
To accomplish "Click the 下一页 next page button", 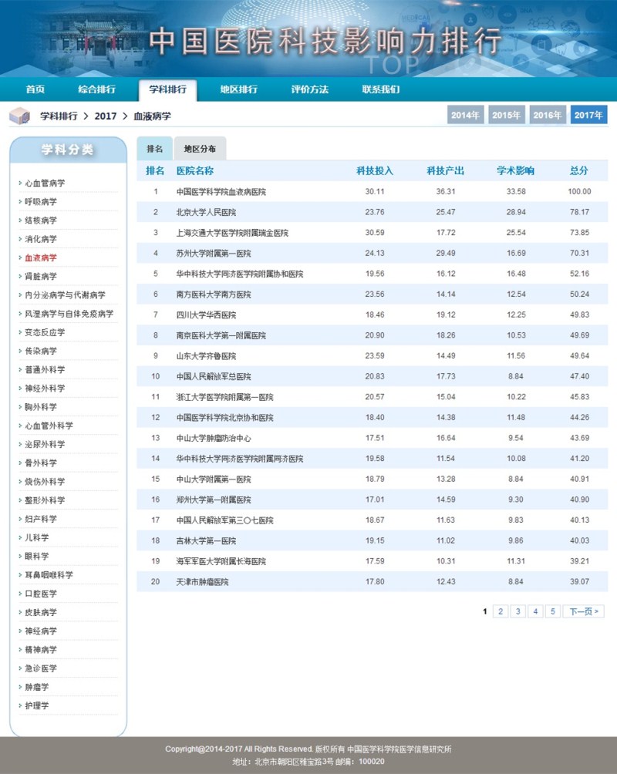I will (584, 611).
